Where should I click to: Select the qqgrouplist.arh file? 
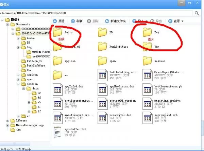160,118
